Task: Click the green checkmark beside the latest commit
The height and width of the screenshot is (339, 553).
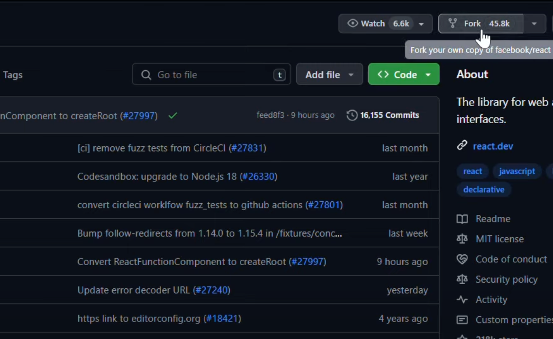Action: click(x=172, y=115)
